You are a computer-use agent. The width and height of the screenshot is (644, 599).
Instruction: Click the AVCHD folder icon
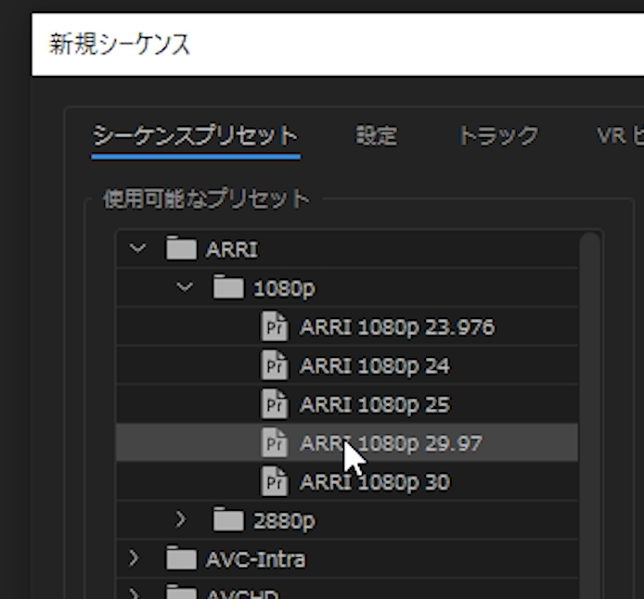tap(181, 593)
